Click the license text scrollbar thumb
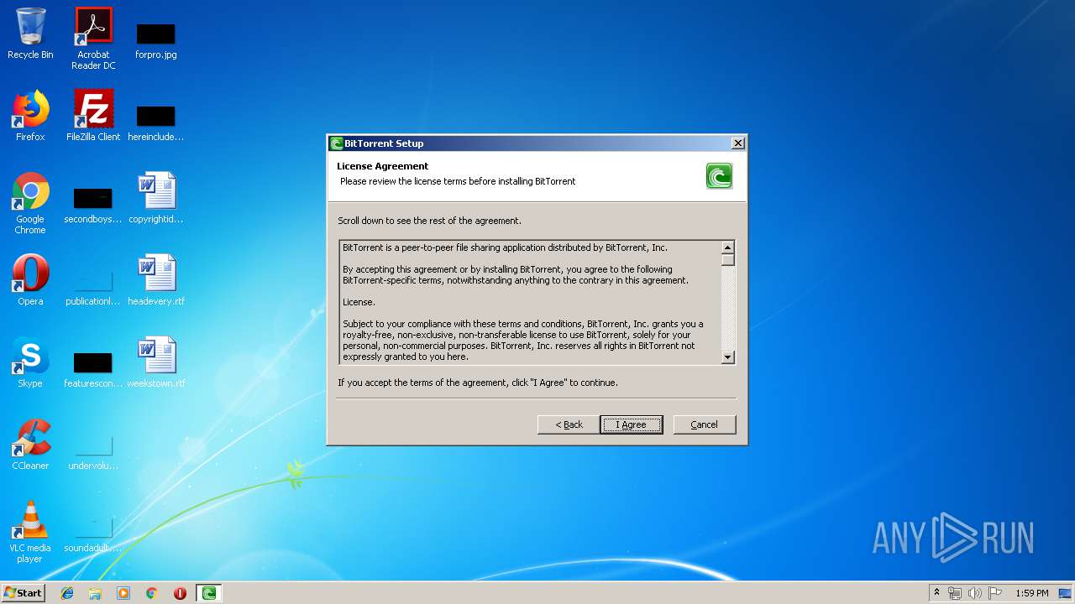 click(x=728, y=259)
